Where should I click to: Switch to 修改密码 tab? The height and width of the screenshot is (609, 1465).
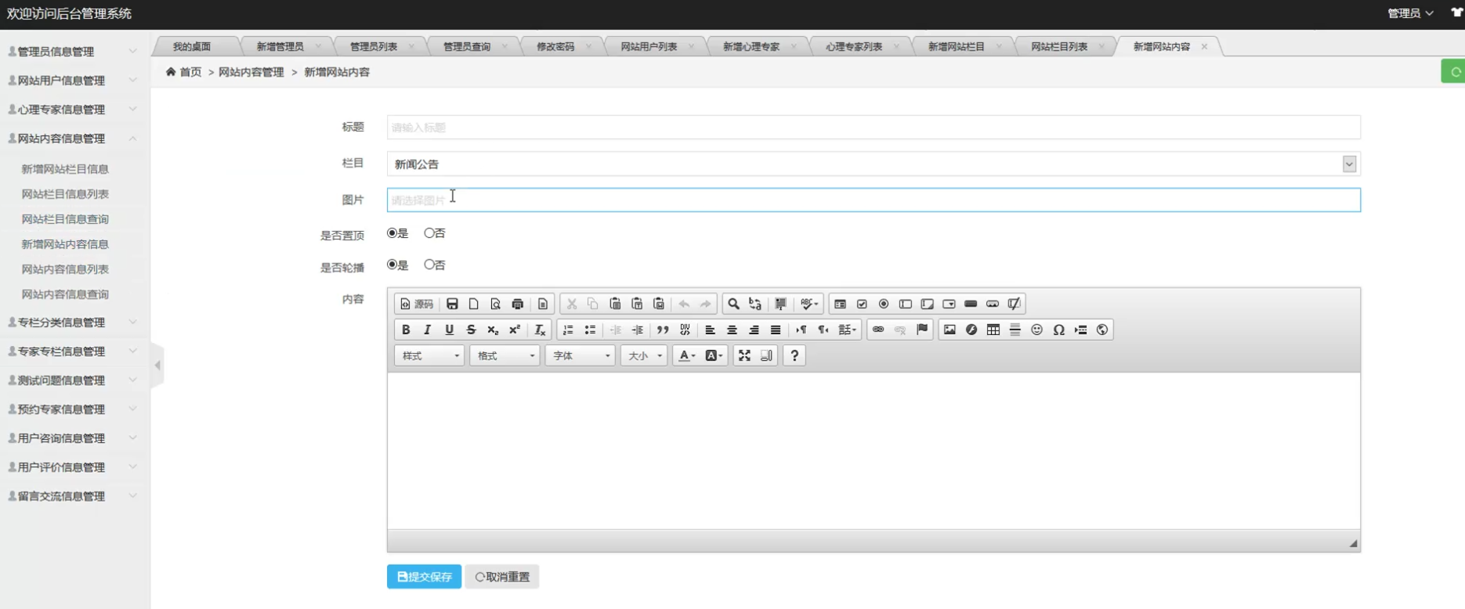(x=555, y=46)
